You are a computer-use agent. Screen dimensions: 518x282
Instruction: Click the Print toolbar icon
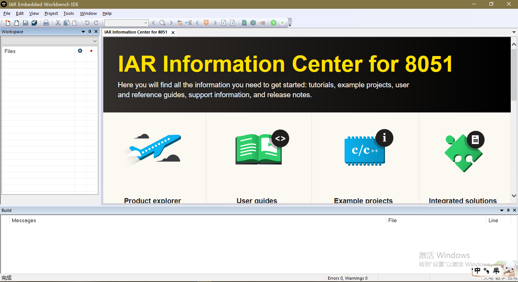pos(46,23)
